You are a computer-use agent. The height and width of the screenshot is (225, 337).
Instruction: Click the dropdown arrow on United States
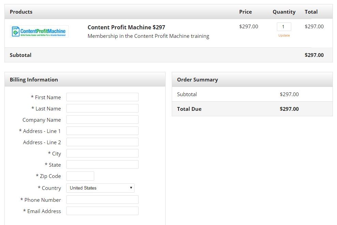click(x=131, y=188)
